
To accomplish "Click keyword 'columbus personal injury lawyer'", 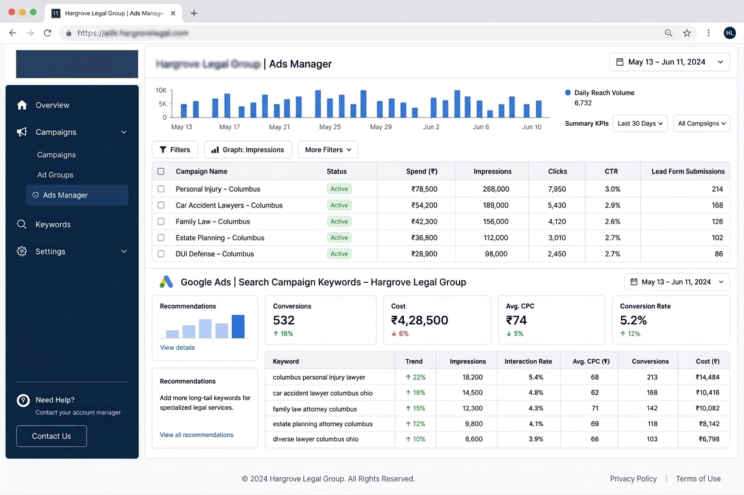I will [x=319, y=377].
